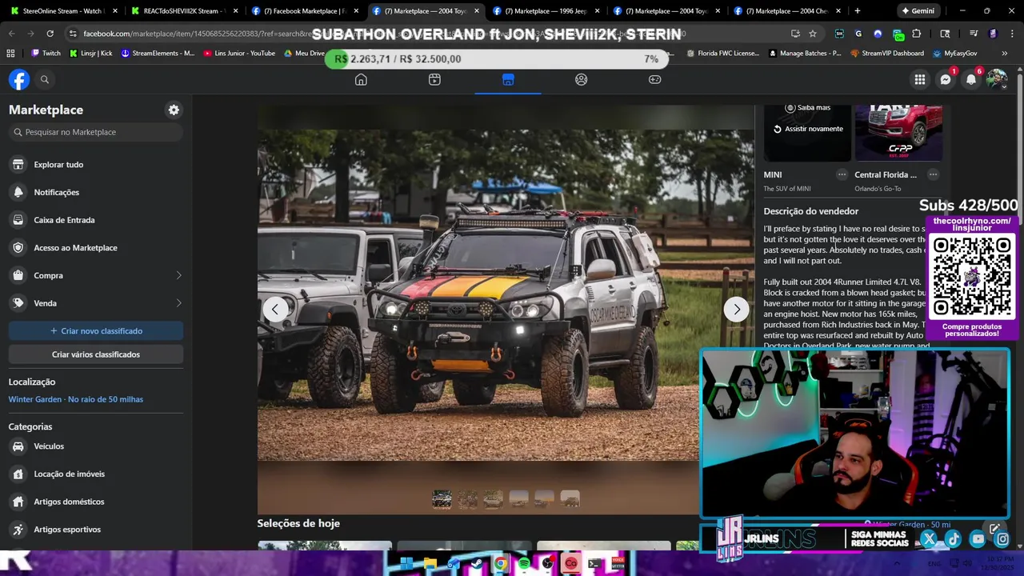
Task: Open Locação de imóveis category
Action: [x=96, y=474]
